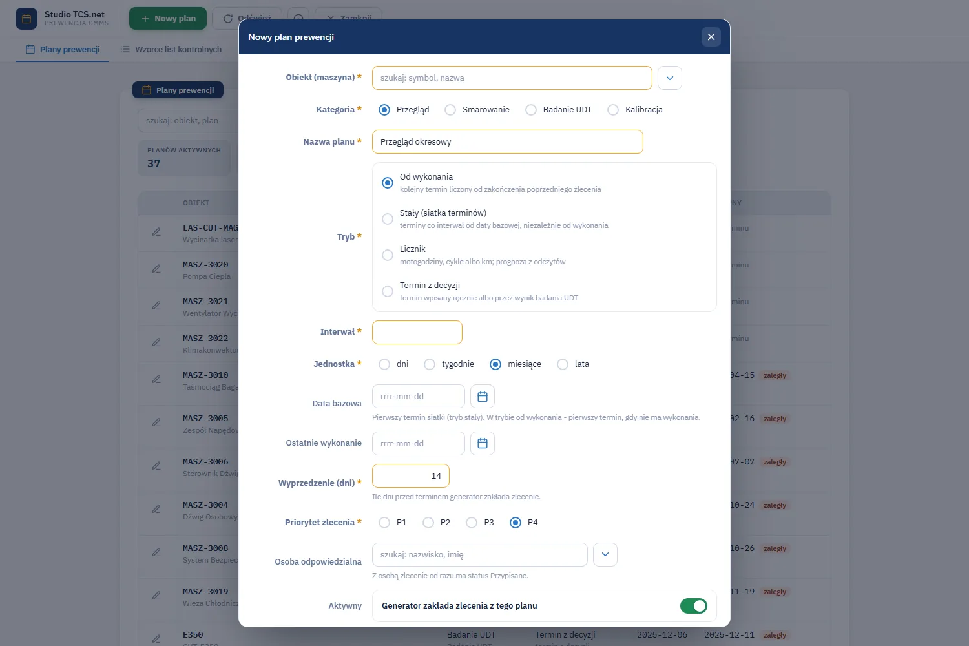This screenshot has width=969, height=646.
Task: Edit the MASZ-3008 row with pencil icon
Action: tap(156, 552)
